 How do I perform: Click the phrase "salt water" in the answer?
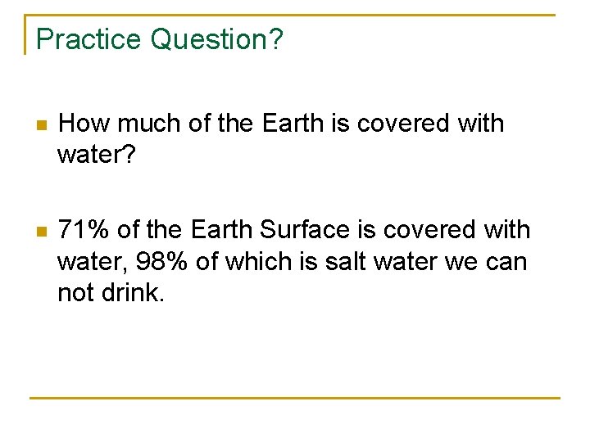(x=381, y=261)
